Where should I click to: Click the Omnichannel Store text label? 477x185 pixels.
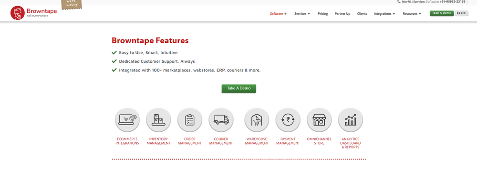click(x=319, y=141)
